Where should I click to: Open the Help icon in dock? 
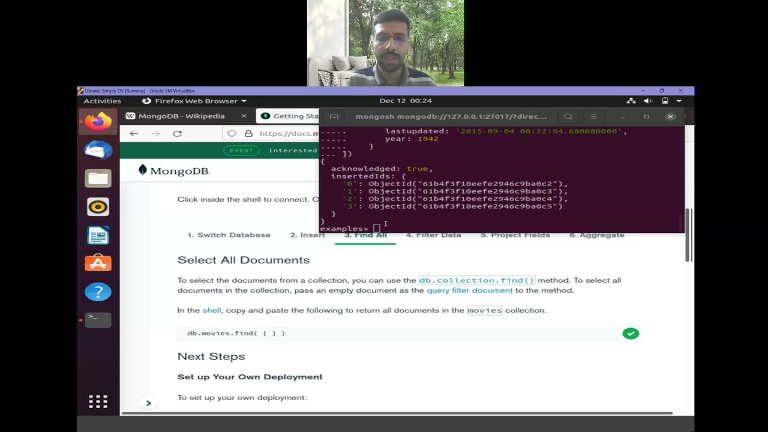tap(98, 292)
